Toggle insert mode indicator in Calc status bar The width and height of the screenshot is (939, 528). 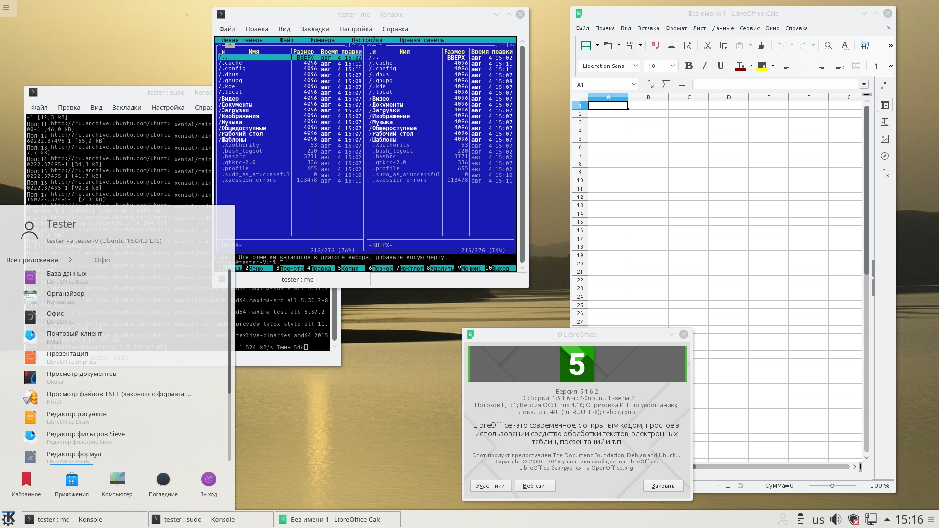726,486
